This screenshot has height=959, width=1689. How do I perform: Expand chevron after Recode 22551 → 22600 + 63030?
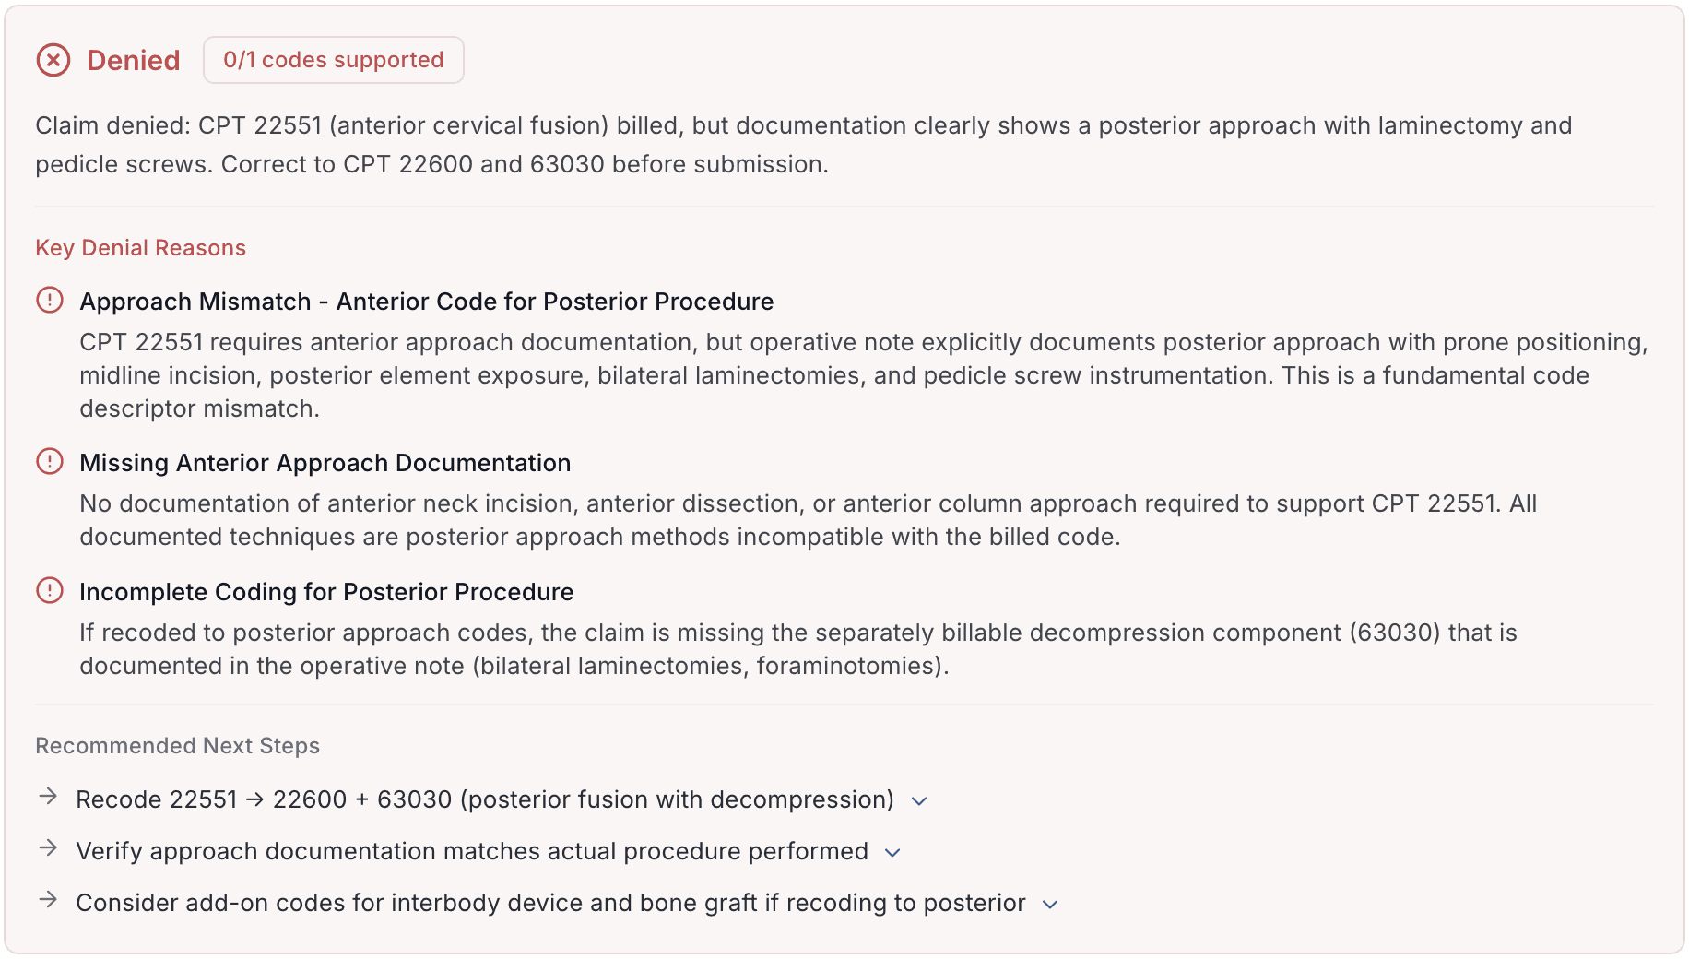[919, 801]
